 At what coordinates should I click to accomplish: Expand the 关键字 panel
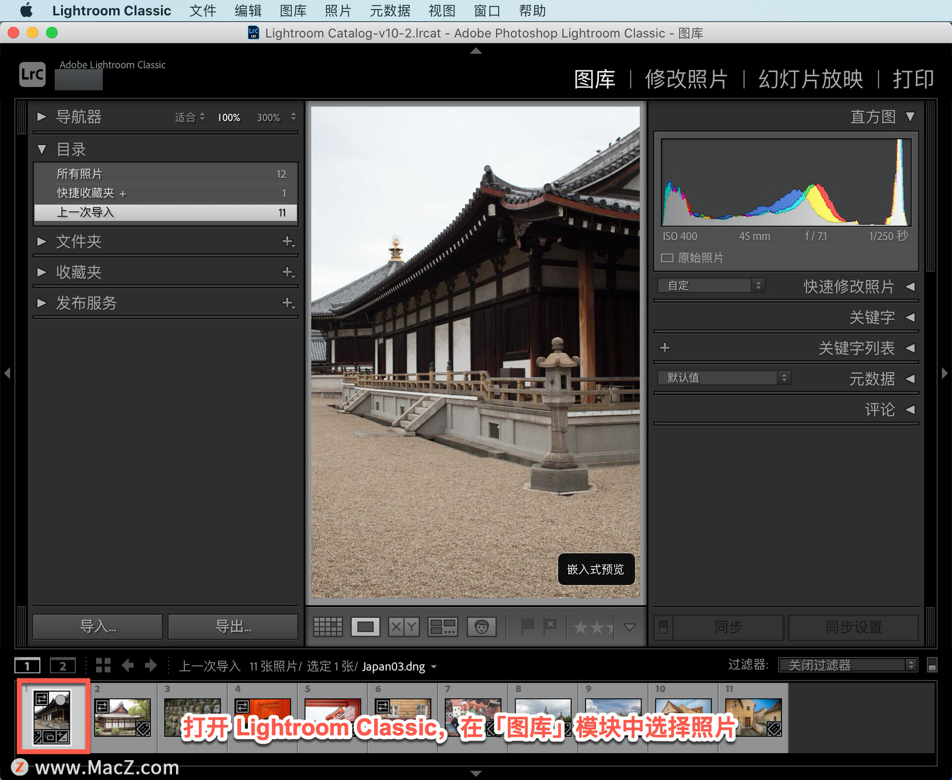pyautogui.click(x=910, y=317)
